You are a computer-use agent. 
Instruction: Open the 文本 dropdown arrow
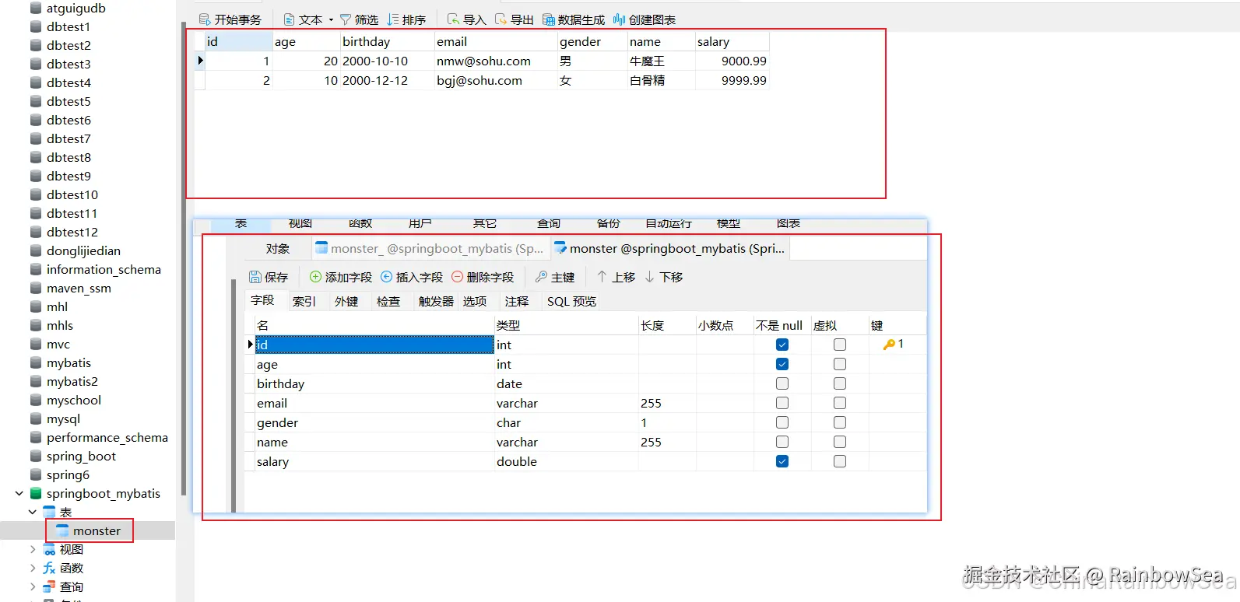331,20
